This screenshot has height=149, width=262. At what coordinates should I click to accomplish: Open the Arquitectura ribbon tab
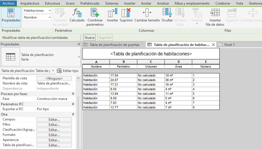point(30,3)
